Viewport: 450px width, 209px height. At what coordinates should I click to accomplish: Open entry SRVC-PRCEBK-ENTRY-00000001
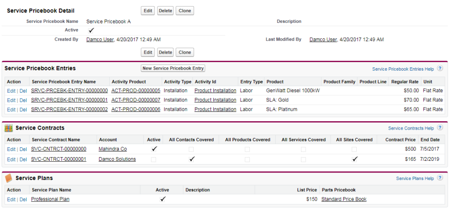click(69, 100)
